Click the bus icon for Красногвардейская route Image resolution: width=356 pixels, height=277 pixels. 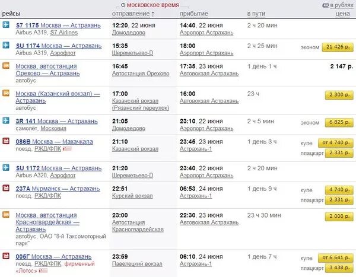pyautogui.click(x=6, y=215)
